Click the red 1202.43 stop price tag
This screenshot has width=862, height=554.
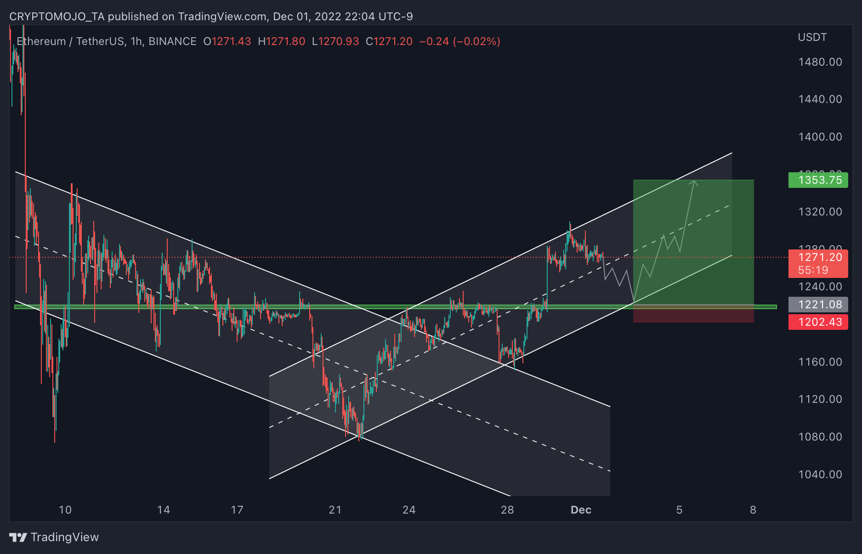tap(818, 322)
